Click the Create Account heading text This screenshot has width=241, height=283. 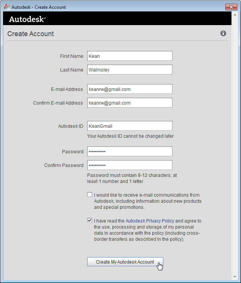(31, 34)
